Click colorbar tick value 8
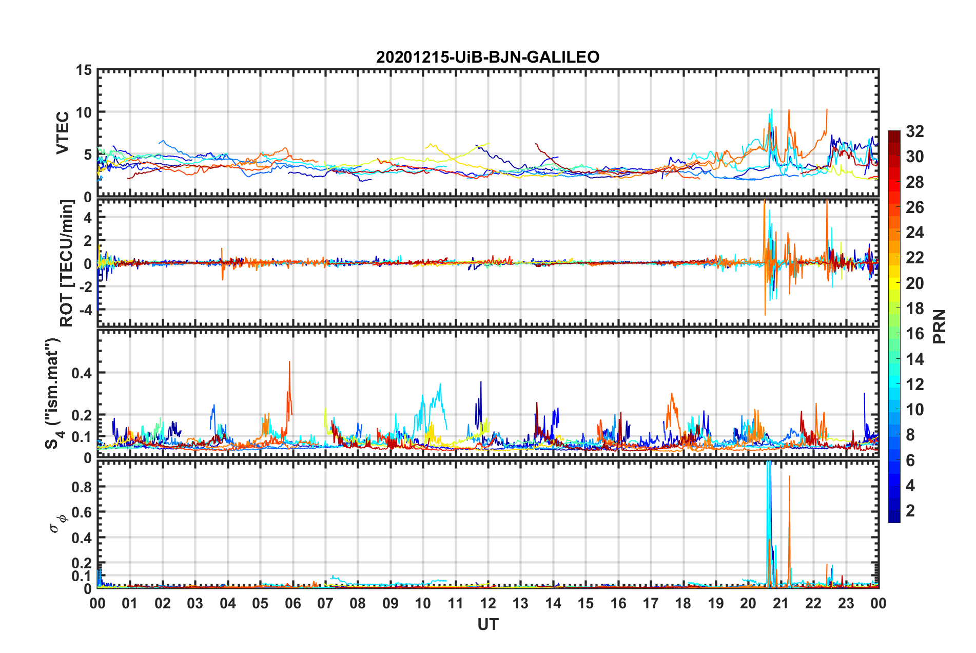This screenshot has height=653, width=976. pos(910,435)
